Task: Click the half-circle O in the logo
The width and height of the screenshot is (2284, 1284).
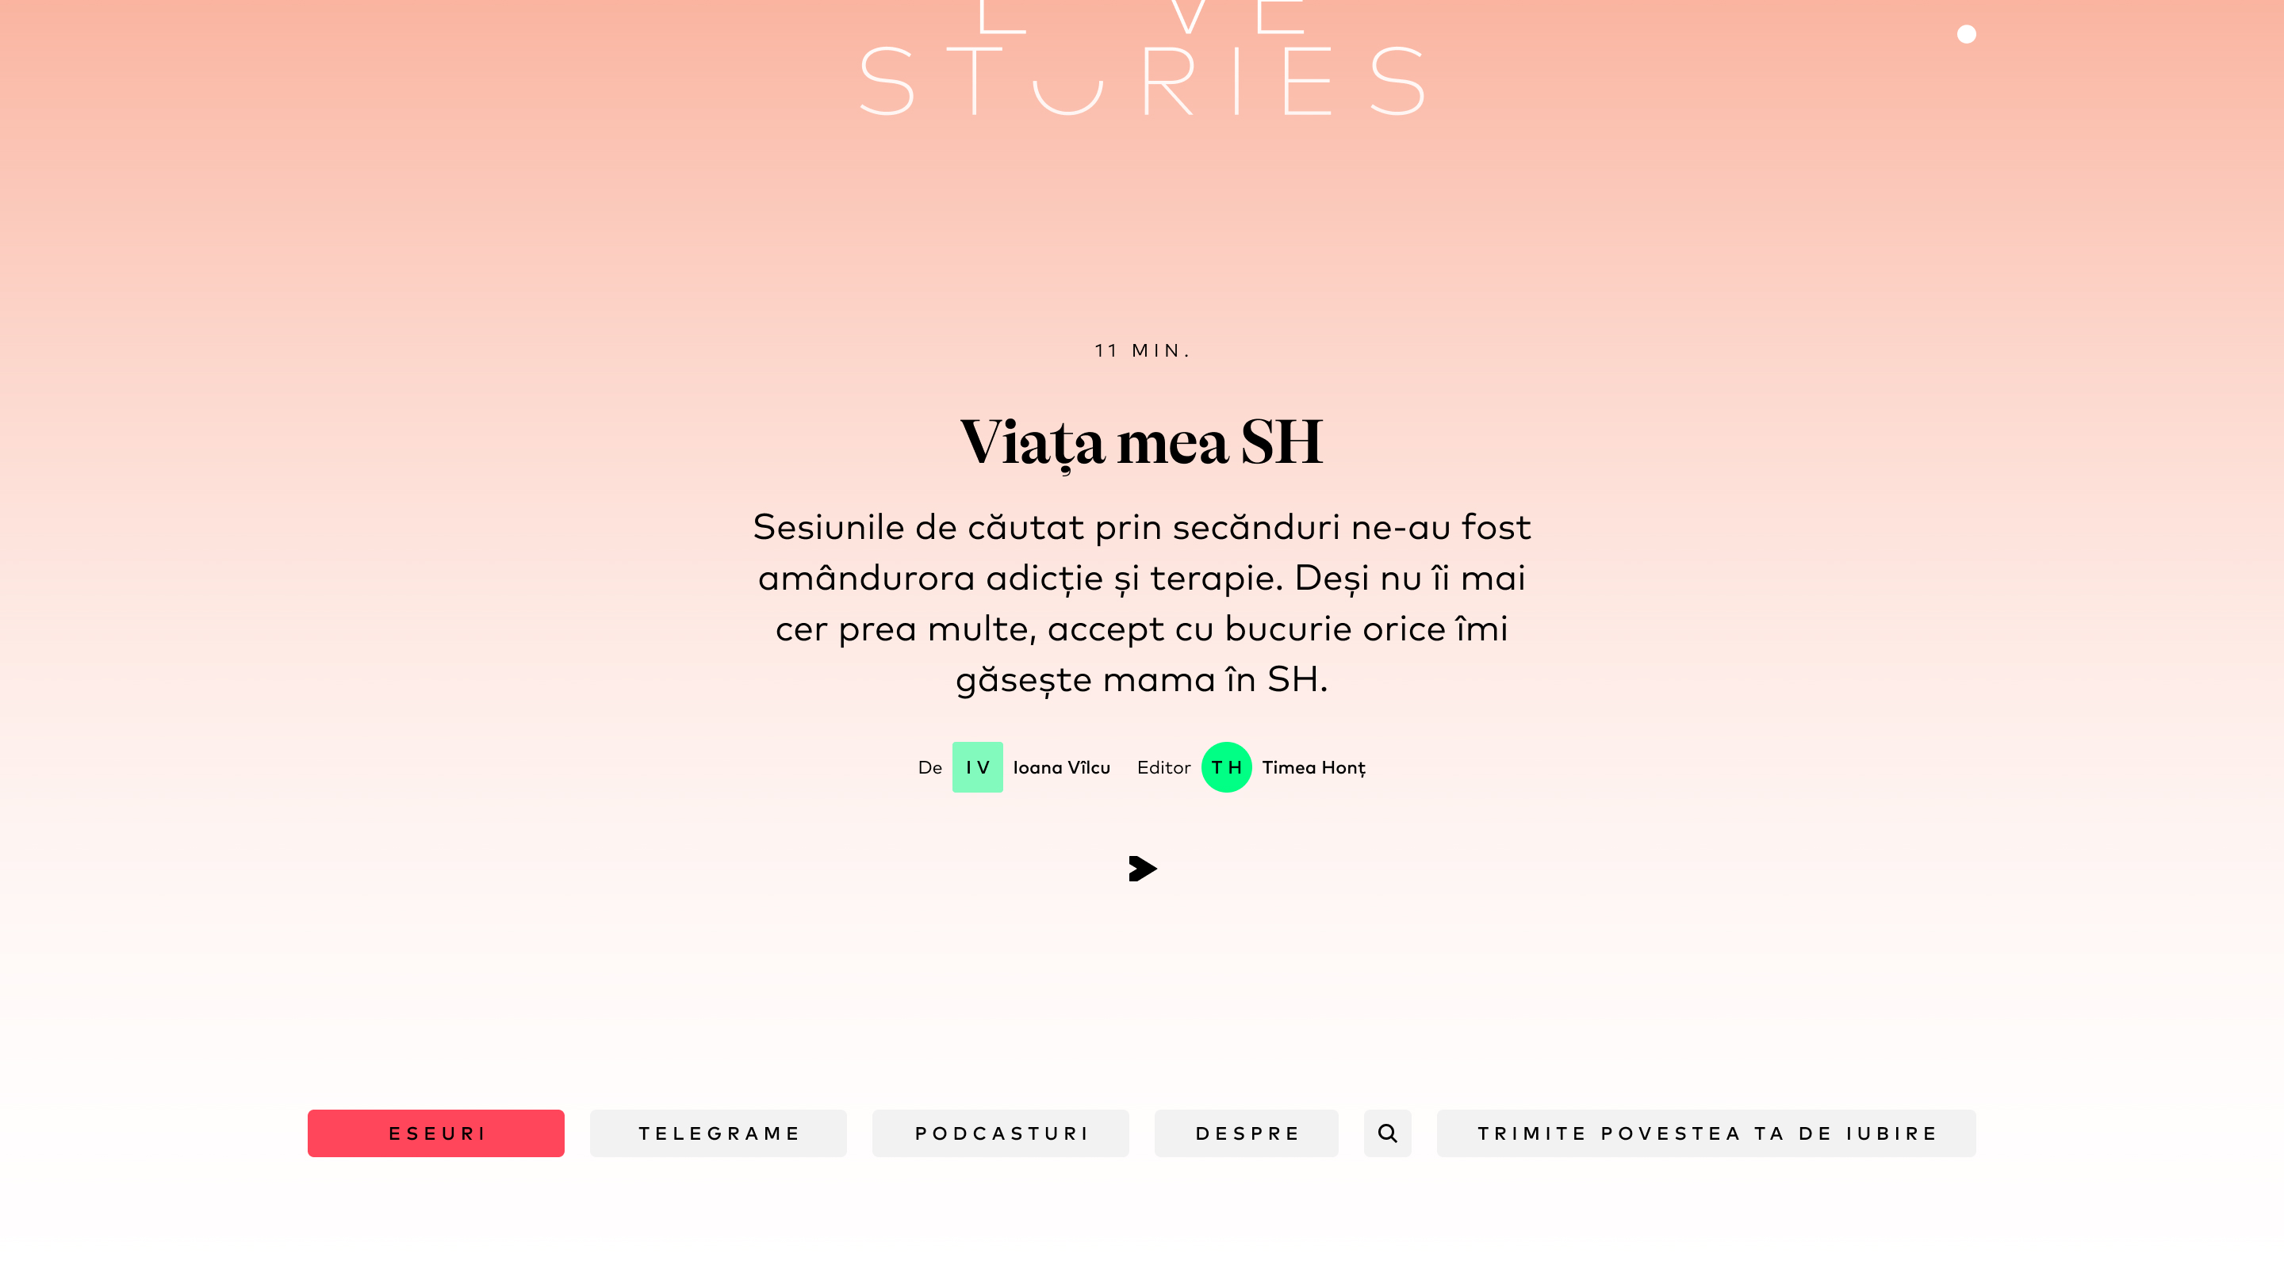Action: [1067, 97]
